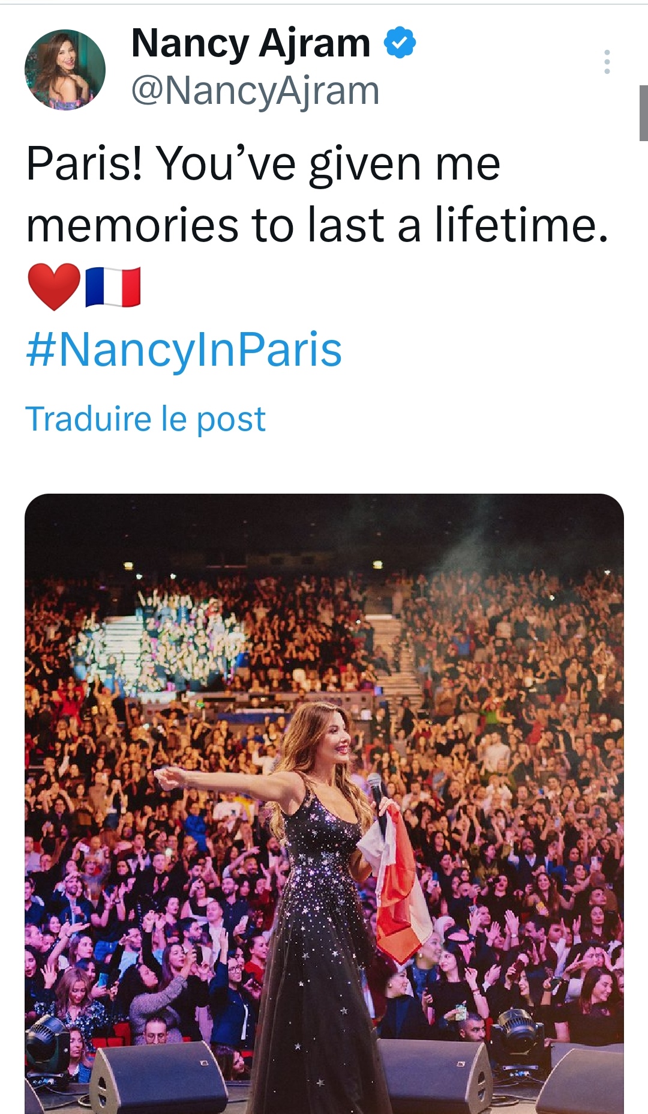Open the three-dot more options menu
Screen dimensions: 648x1114
(607, 62)
